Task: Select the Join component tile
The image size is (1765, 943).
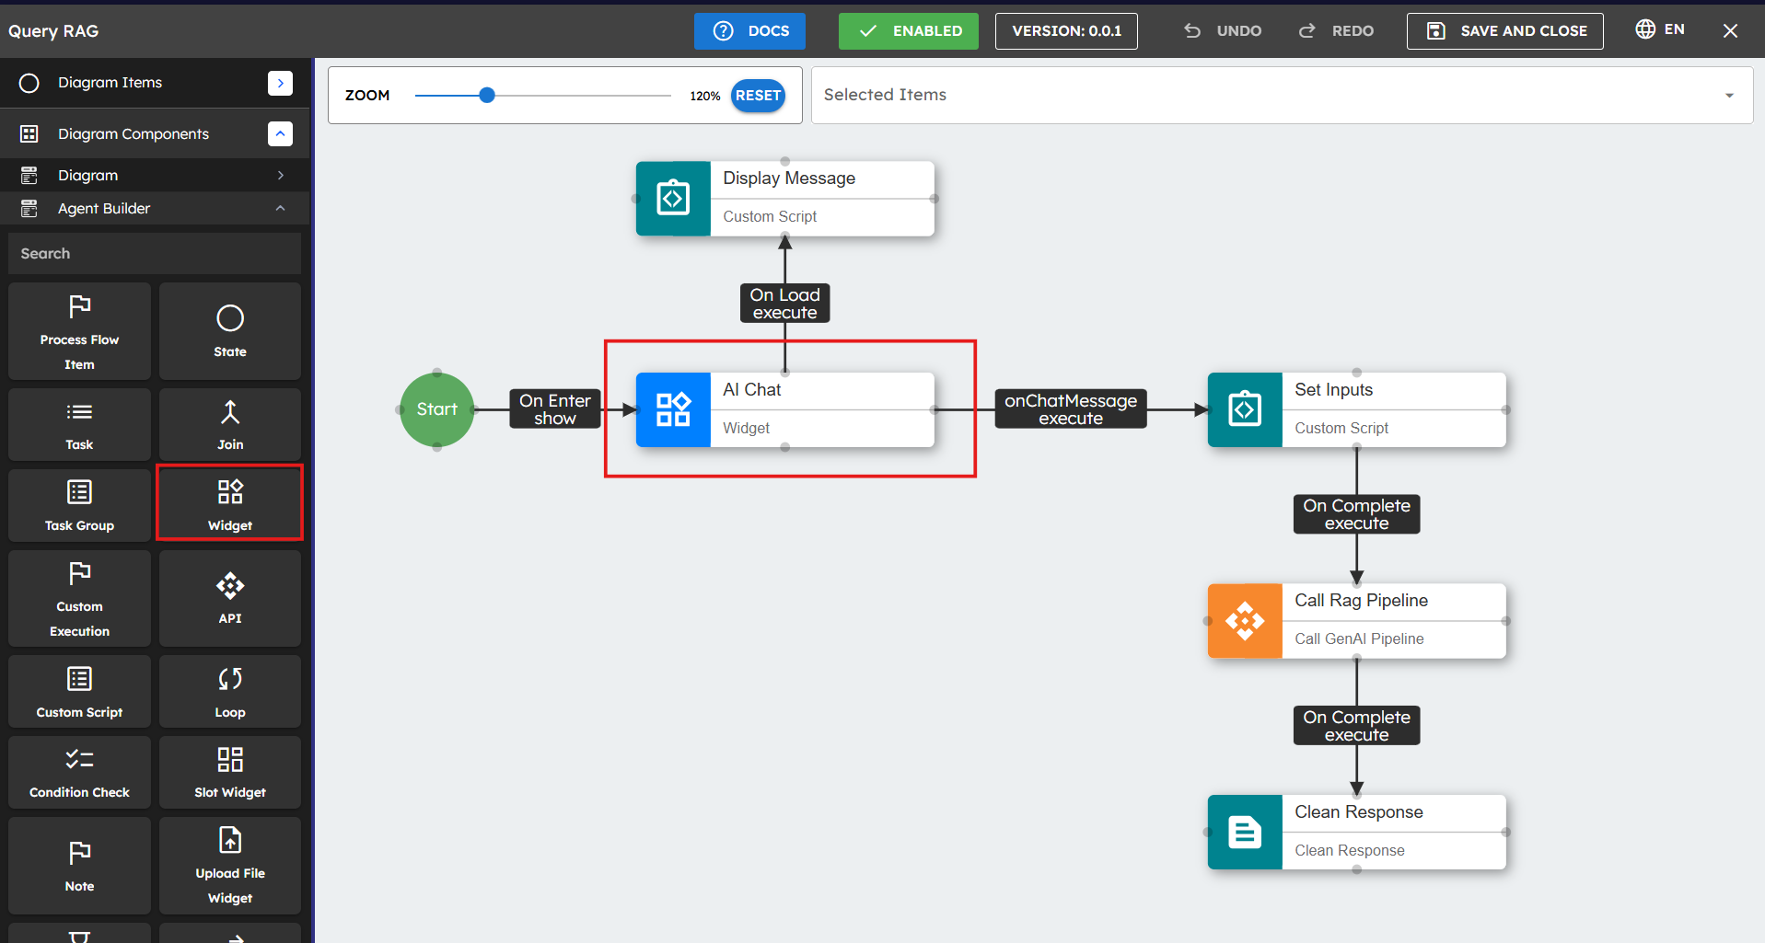Action: 229,424
